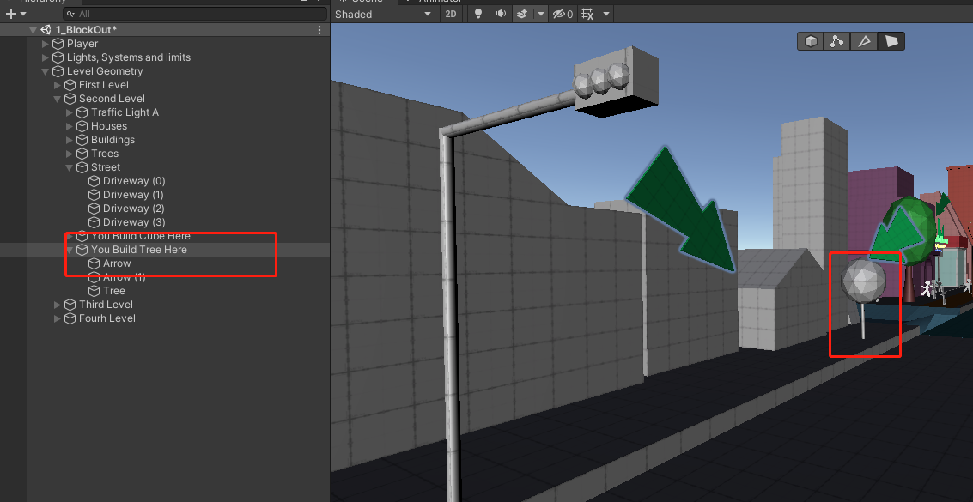
Task: Toggle the scene grid visibility icon
Action: pyautogui.click(x=588, y=14)
